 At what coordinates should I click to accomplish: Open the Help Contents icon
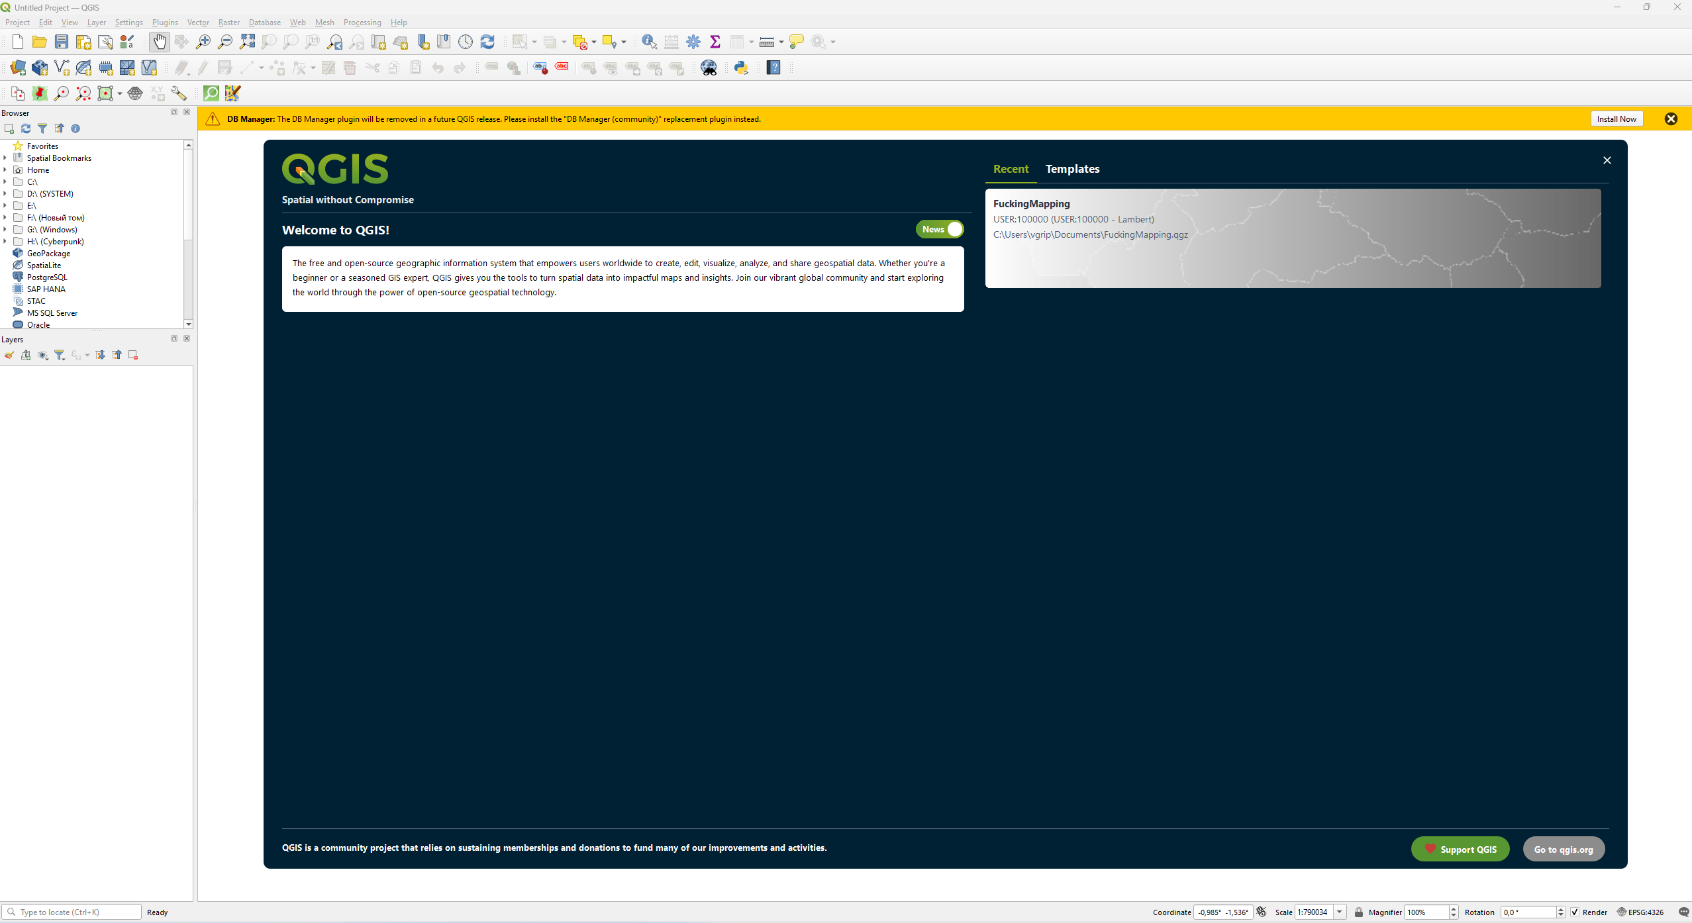[773, 68]
